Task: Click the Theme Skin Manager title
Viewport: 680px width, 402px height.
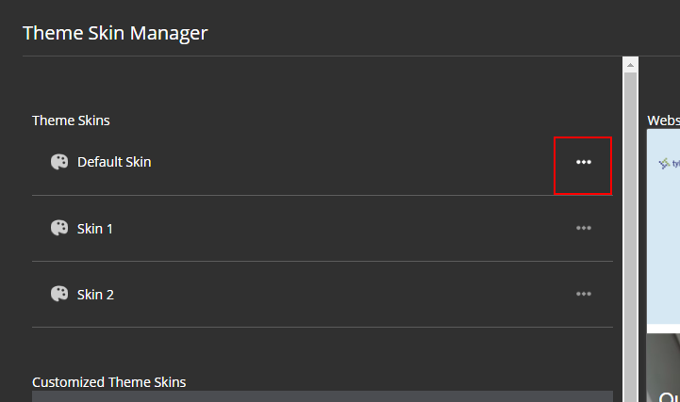Action: (x=115, y=33)
